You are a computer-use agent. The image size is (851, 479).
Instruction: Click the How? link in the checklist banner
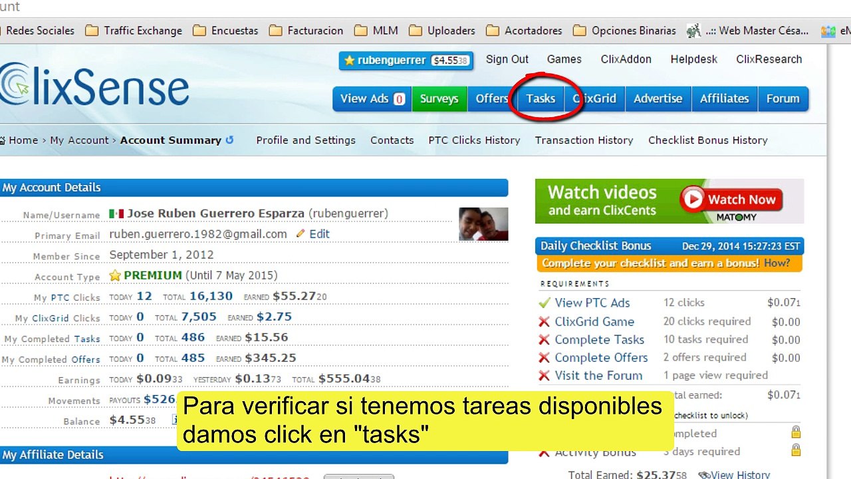pos(777,263)
